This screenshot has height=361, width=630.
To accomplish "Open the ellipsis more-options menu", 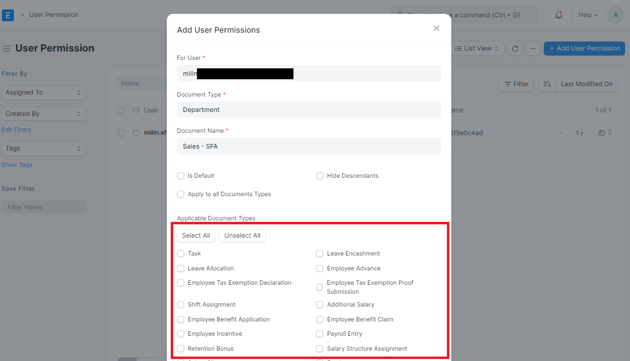I will pyautogui.click(x=533, y=48).
